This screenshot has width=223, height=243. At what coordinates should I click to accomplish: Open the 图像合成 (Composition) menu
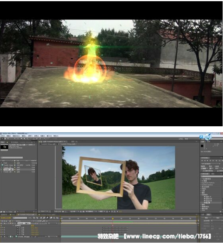tap(16, 136)
